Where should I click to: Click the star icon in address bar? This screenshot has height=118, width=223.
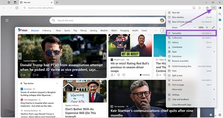click(200, 8)
